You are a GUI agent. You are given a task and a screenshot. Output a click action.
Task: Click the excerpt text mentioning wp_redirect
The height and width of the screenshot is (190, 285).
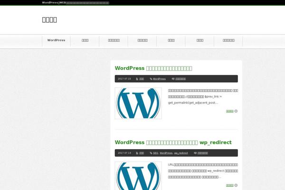(x=203, y=171)
